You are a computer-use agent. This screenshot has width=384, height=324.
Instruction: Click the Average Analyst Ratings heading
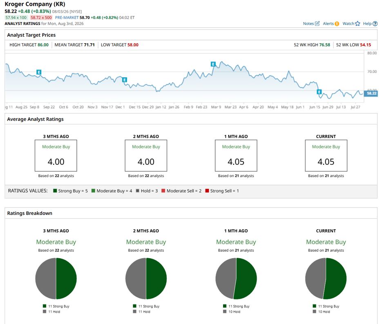35,119
